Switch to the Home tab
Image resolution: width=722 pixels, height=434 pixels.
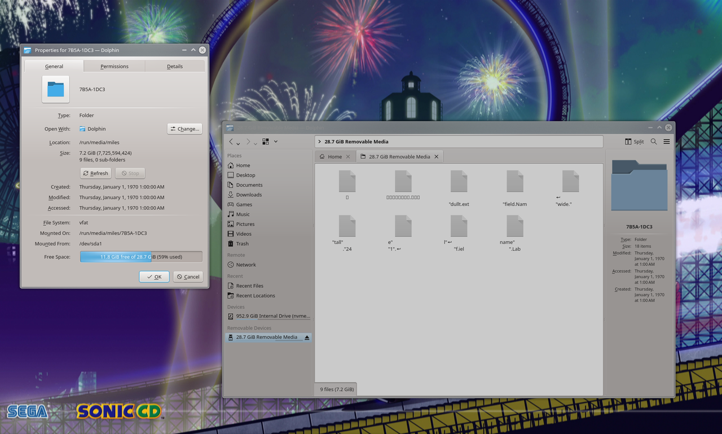pos(335,156)
